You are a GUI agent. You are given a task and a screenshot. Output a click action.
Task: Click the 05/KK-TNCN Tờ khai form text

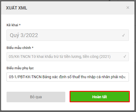click(60, 57)
